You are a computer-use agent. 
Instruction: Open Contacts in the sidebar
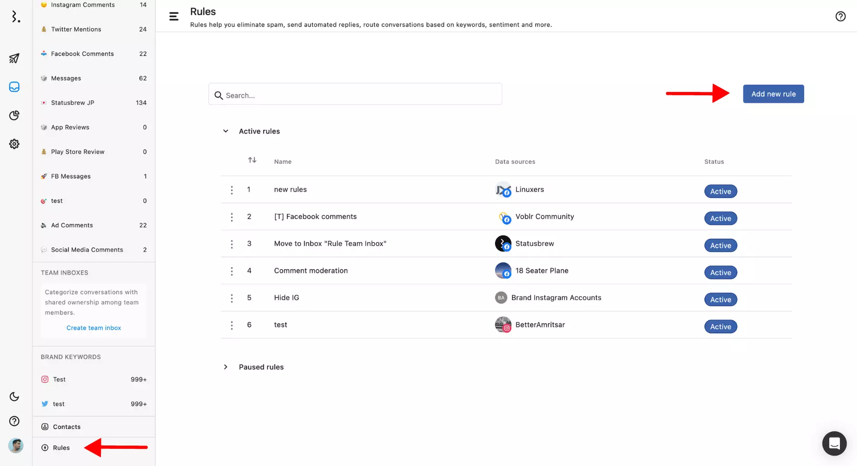pyautogui.click(x=66, y=427)
